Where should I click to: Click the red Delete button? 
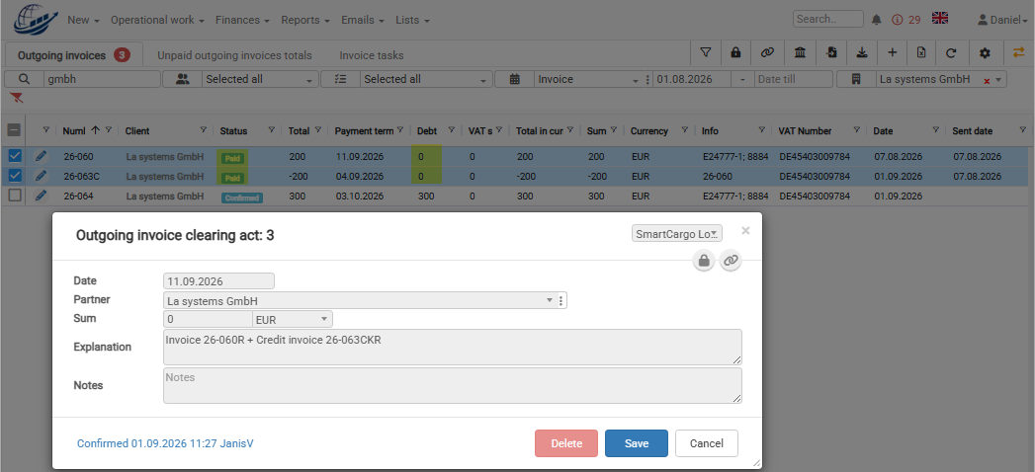[566, 443]
